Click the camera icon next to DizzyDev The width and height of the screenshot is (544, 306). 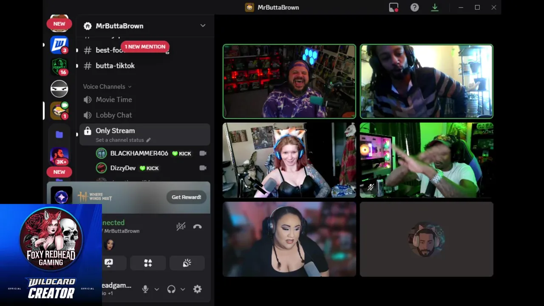pyautogui.click(x=203, y=168)
